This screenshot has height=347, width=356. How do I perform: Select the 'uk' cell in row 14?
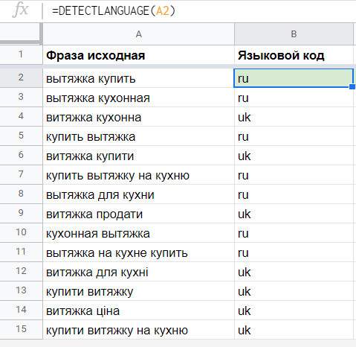click(294, 311)
